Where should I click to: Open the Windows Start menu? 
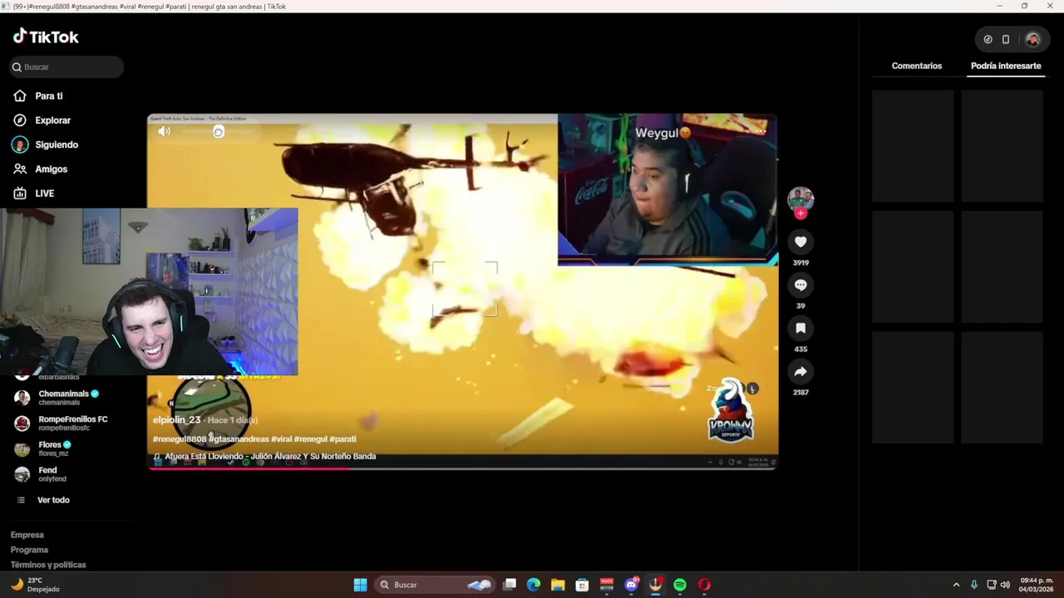point(360,585)
